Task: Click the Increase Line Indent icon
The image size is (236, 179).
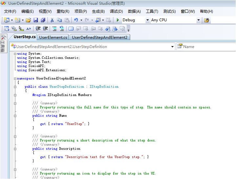Action: click(x=45, y=28)
